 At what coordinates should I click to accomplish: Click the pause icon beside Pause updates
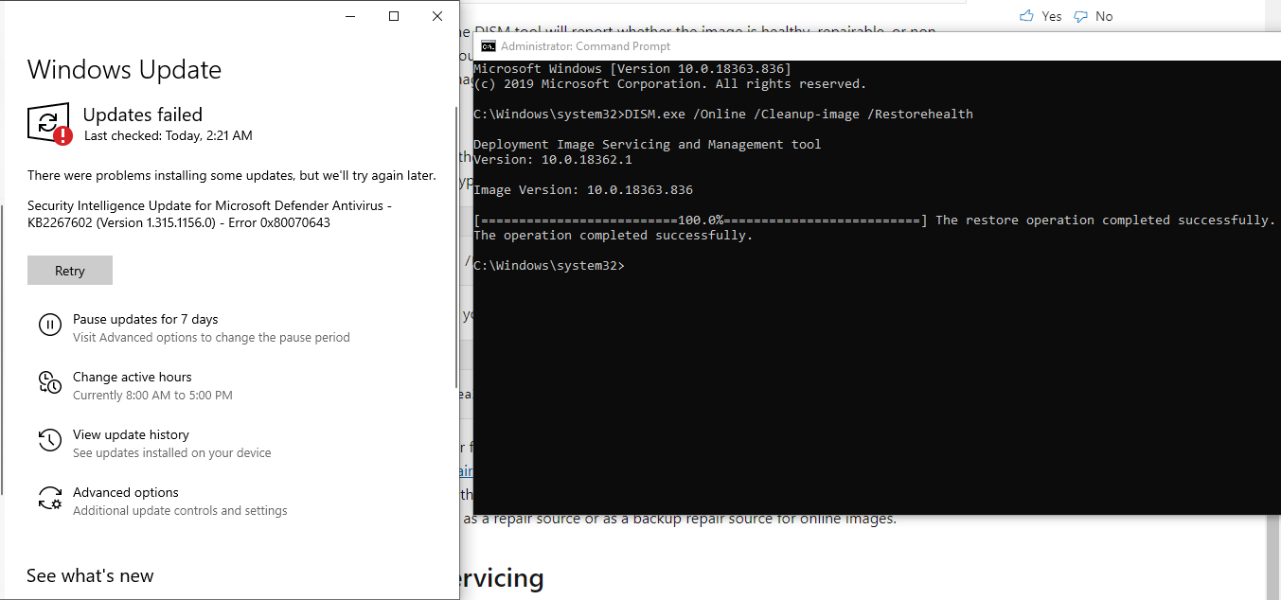(x=49, y=326)
